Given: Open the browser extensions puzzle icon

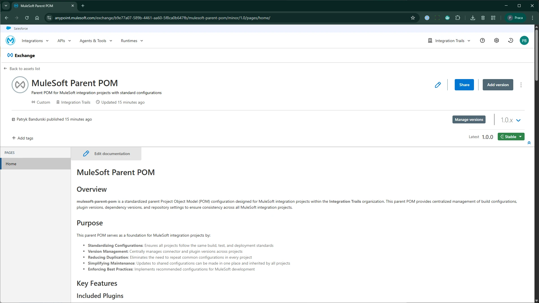Looking at the screenshot, I should tap(458, 18).
